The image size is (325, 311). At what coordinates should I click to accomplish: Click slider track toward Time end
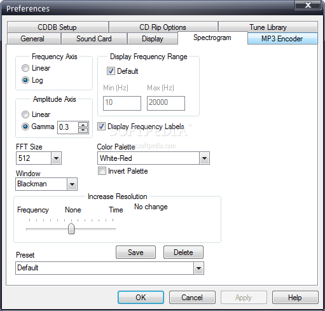95,229
